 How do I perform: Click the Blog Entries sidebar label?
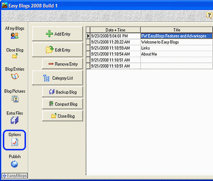(15, 69)
